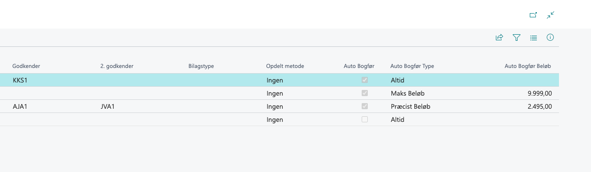Enable the unchecked Auto Bogfør checkbox
The image size is (591, 172).
pyautogui.click(x=364, y=120)
